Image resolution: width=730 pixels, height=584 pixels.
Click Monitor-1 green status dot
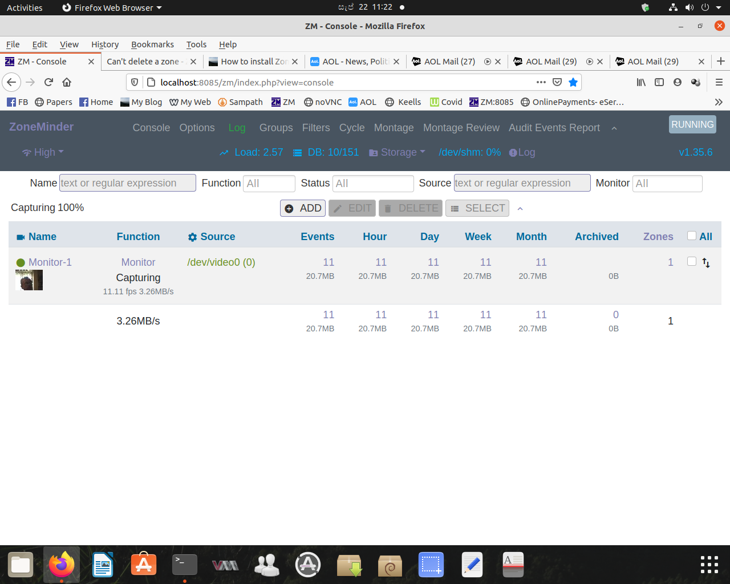(21, 263)
